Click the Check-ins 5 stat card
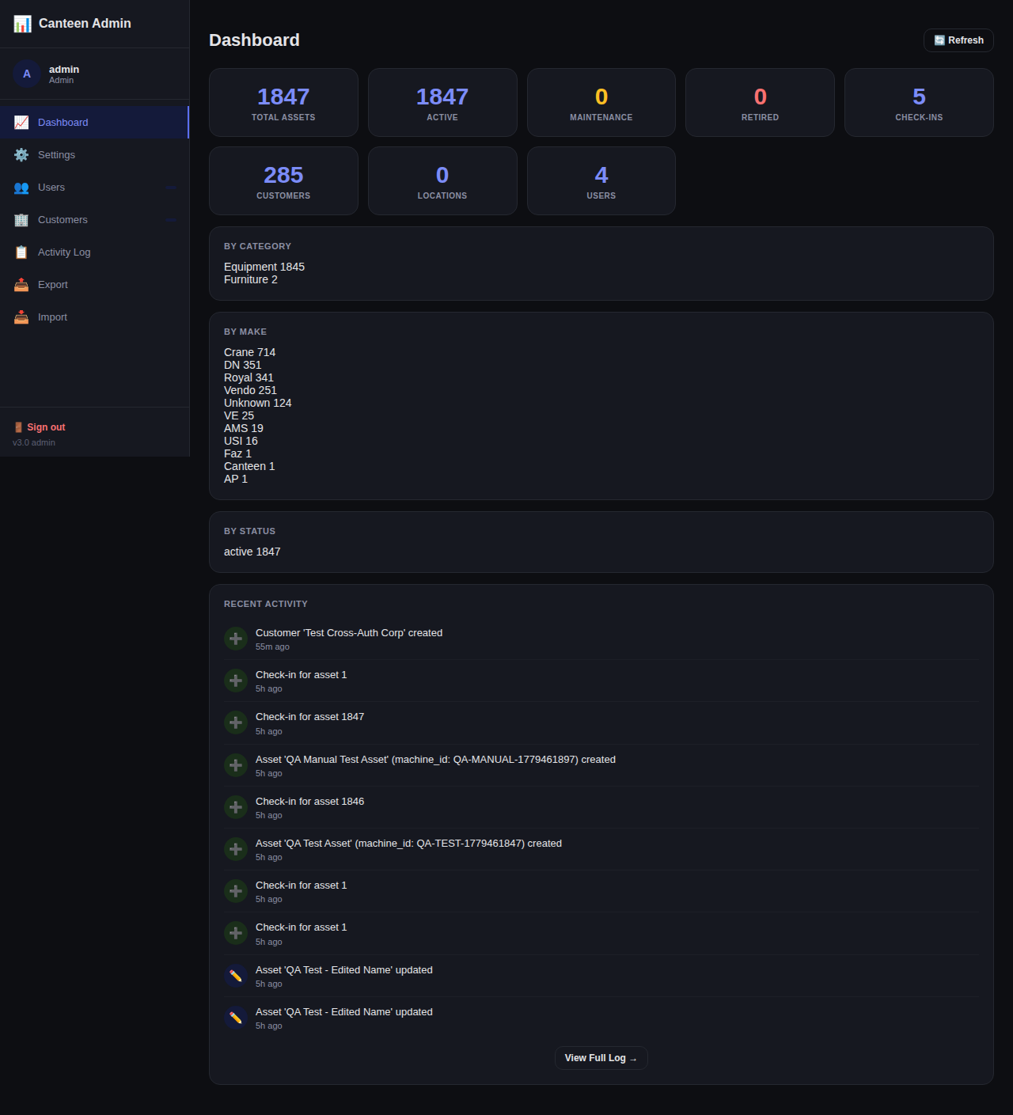 [x=919, y=102]
